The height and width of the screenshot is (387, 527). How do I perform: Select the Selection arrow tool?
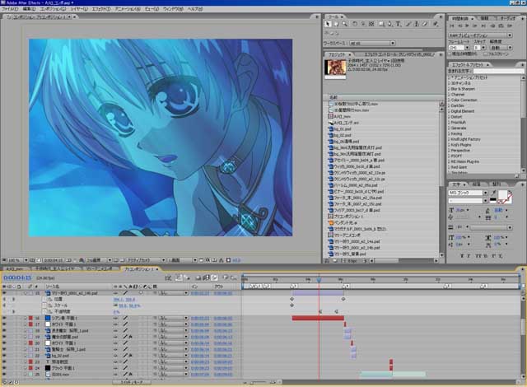[328, 24]
